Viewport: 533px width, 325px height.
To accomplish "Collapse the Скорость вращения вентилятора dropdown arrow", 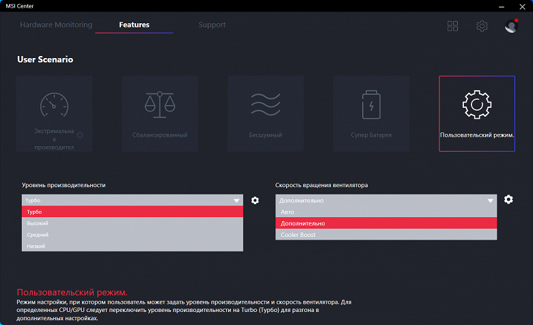I will point(490,200).
